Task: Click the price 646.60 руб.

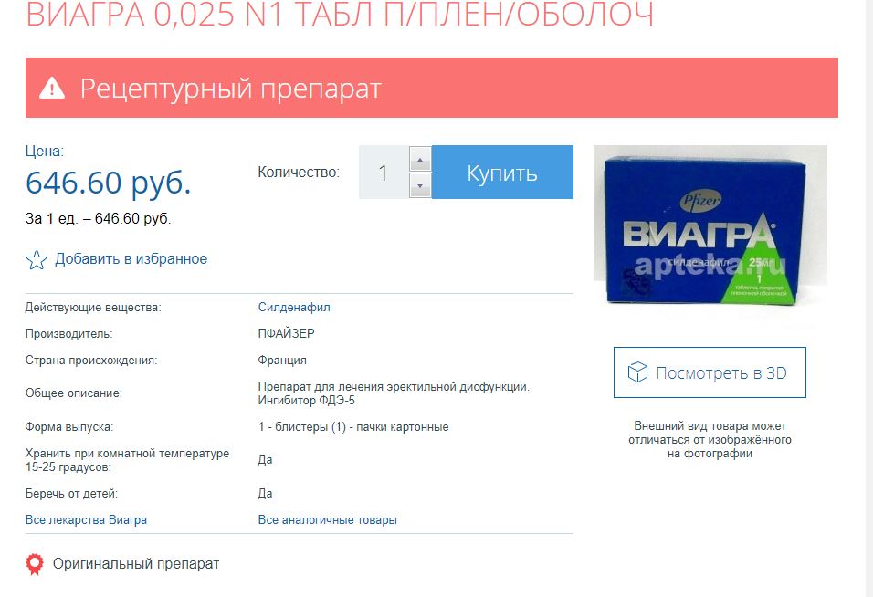Action: 109,182
